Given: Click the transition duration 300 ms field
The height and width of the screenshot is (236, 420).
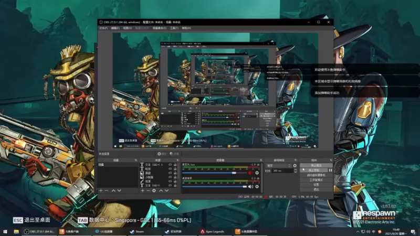Looking at the screenshot, I should (282, 171).
